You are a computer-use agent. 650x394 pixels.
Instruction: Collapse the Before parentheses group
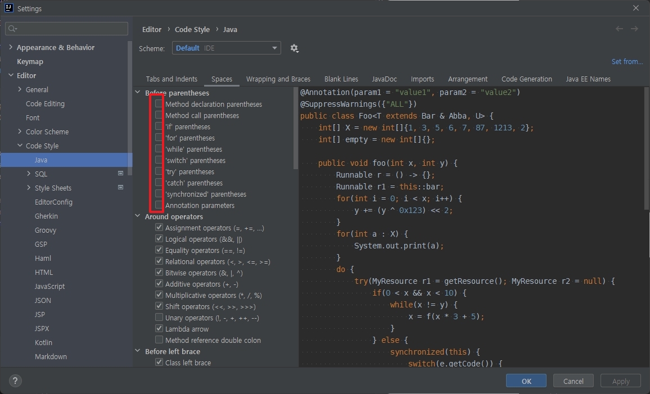(138, 92)
